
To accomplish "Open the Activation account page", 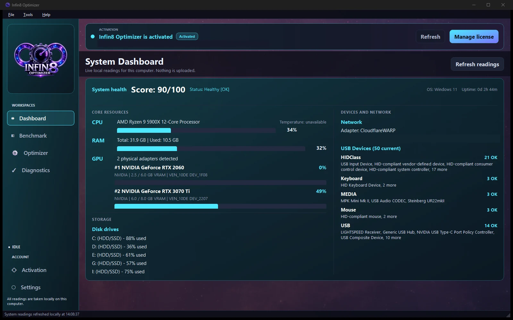I will click(x=41, y=270).
